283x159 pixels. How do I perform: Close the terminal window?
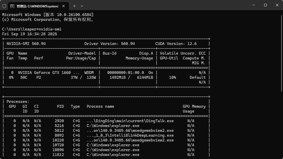[277, 5]
